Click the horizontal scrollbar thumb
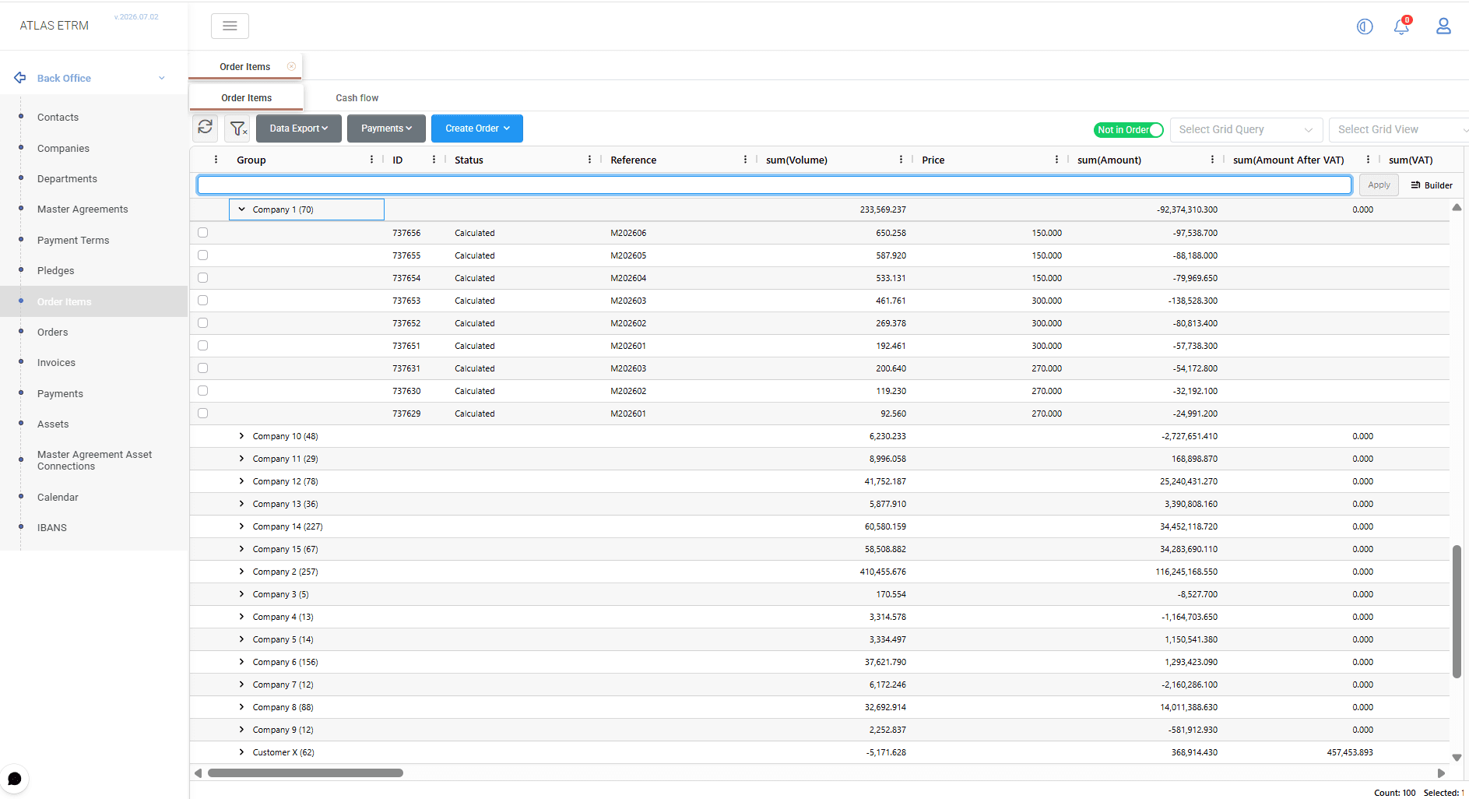Image resolution: width=1469 pixels, height=799 pixels. click(305, 773)
